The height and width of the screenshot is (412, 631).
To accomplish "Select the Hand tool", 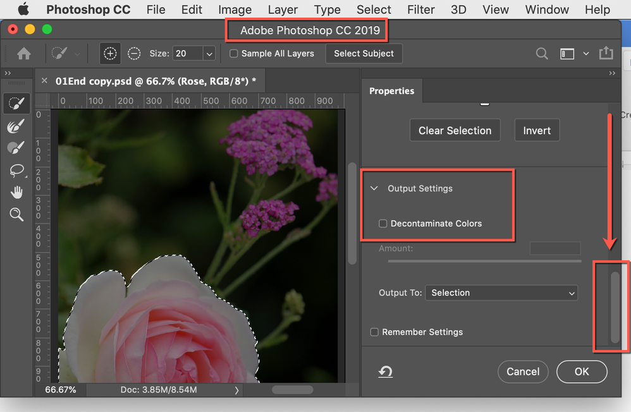I will pyautogui.click(x=16, y=192).
